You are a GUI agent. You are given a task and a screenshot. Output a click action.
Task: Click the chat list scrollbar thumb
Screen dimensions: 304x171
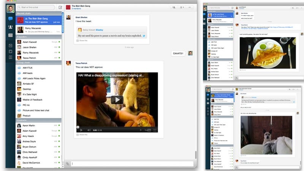[63, 23]
